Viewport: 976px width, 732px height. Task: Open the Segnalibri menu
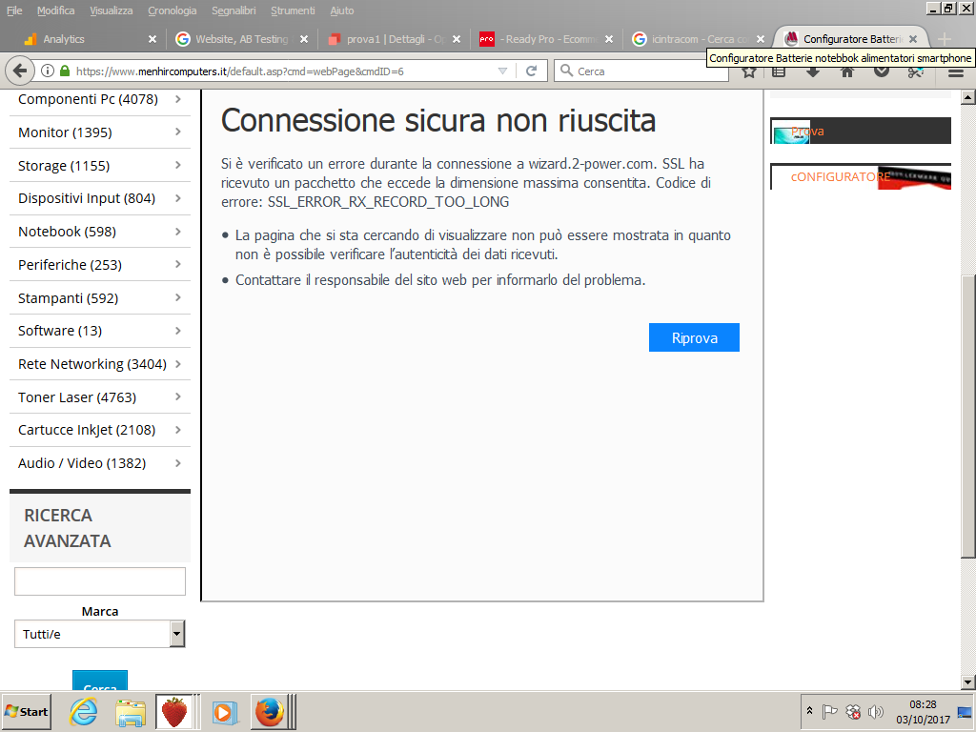pos(234,10)
